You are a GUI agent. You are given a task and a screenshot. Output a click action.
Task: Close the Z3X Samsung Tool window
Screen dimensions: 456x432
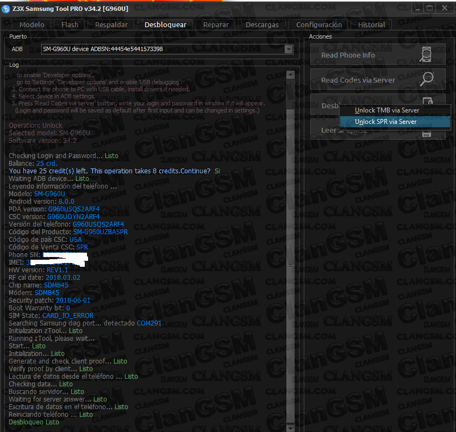click(445, 9)
